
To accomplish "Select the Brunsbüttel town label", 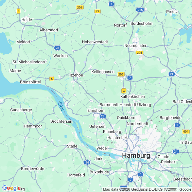I will coord(30,82).
